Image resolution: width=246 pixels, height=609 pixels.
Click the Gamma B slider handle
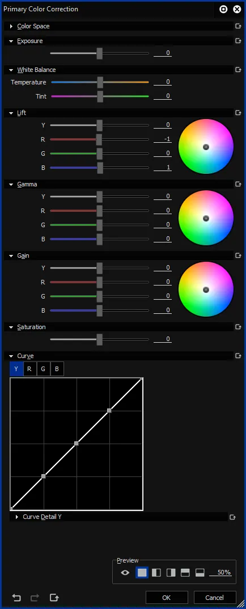(100, 239)
